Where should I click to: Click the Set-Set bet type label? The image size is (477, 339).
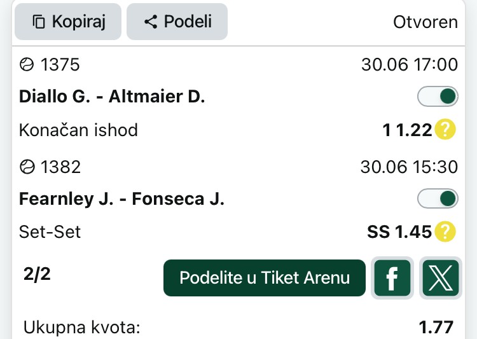tap(50, 232)
